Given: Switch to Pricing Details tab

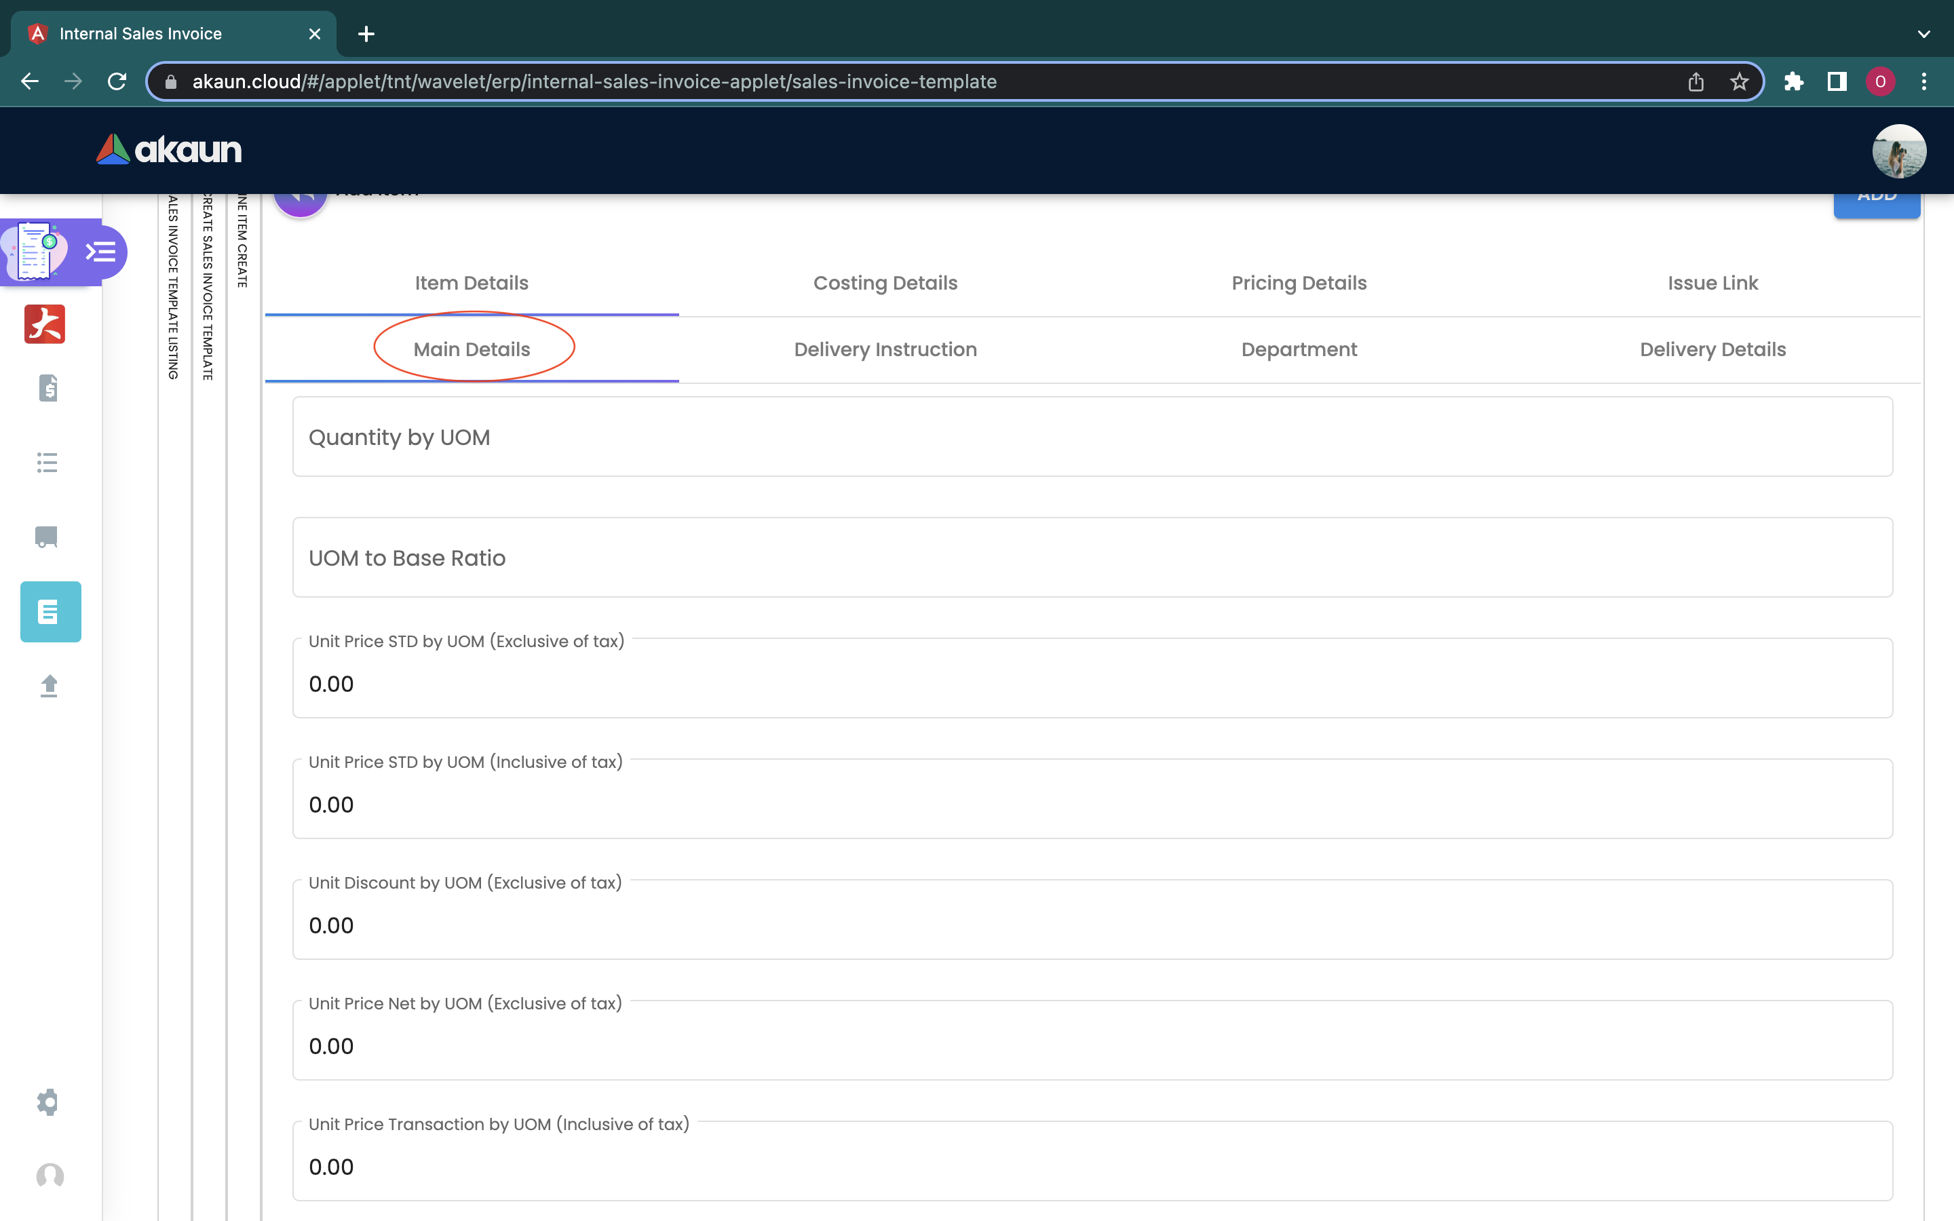Looking at the screenshot, I should [1299, 284].
